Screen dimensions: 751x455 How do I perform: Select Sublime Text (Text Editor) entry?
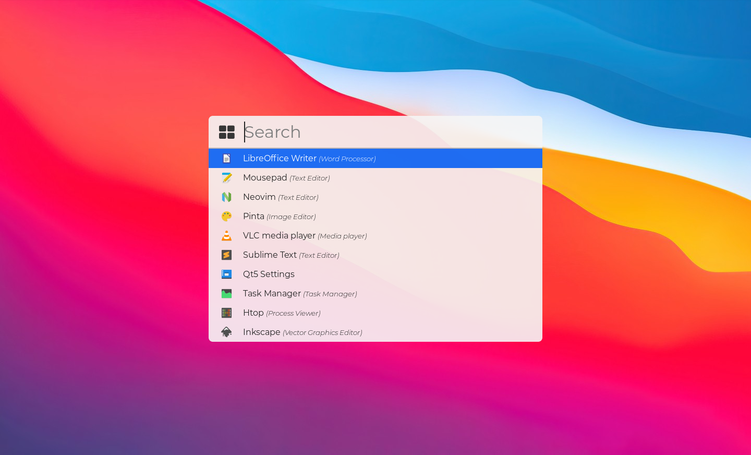pos(375,255)
